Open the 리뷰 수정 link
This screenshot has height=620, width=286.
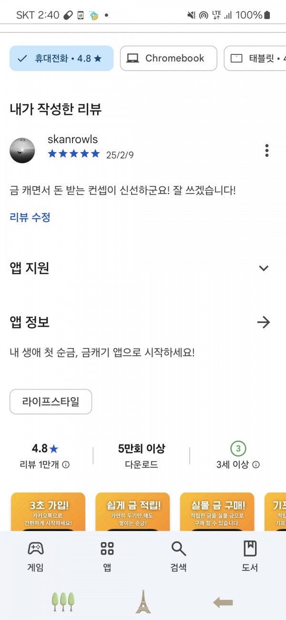pyautogui.click(x=30, y=217)
